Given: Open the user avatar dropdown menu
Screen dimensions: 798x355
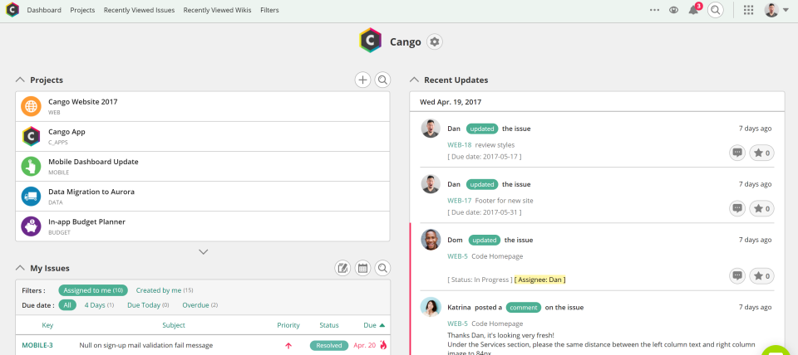Looking at the screenshot, I should tap(776, 10).
